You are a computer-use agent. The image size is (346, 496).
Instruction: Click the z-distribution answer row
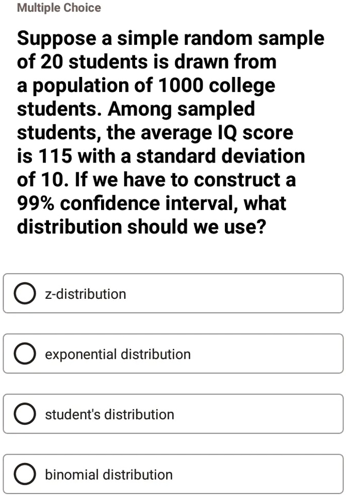[173, 293]
